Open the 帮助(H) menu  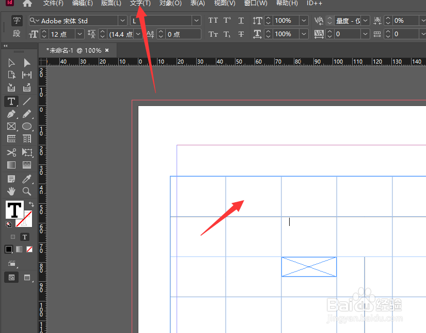[x=287, y=3]
